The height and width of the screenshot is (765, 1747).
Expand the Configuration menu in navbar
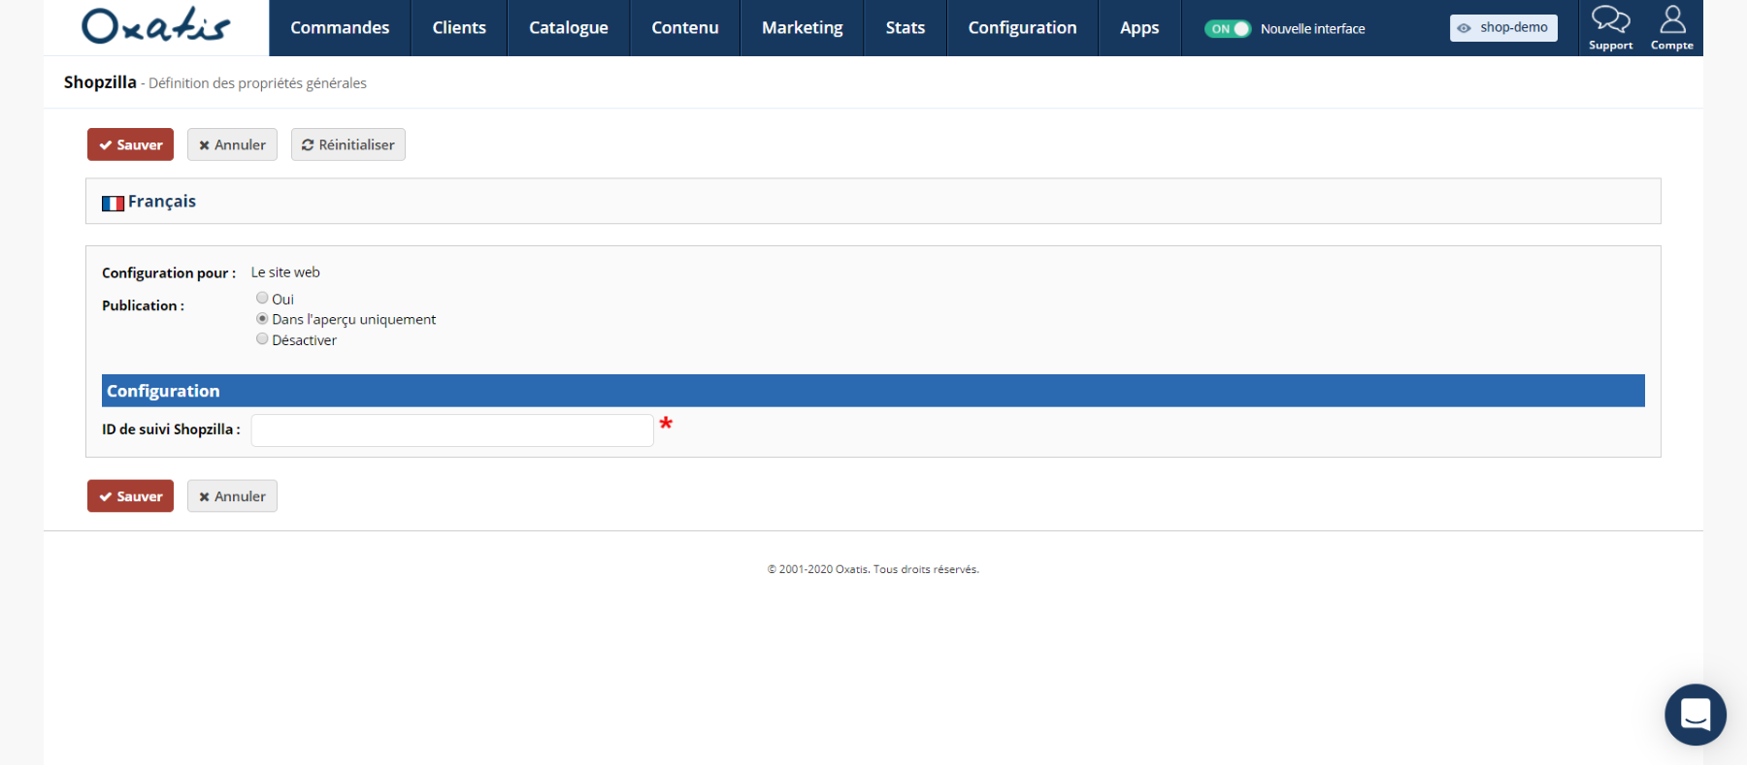click(x=1022, y=28)
